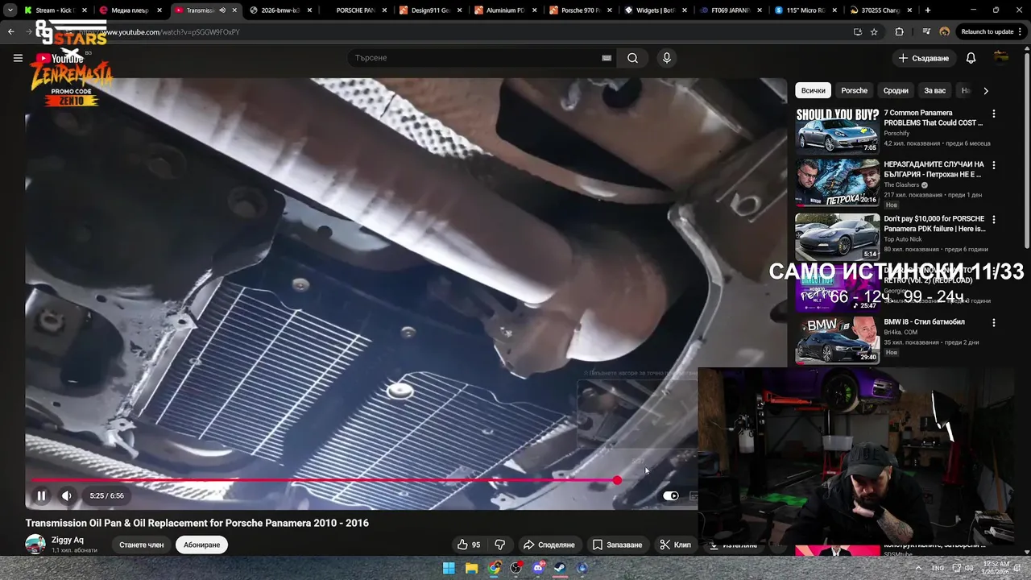Open Steam from the taskbar
Screen dimensions: 1031x580
click(561, 568)
